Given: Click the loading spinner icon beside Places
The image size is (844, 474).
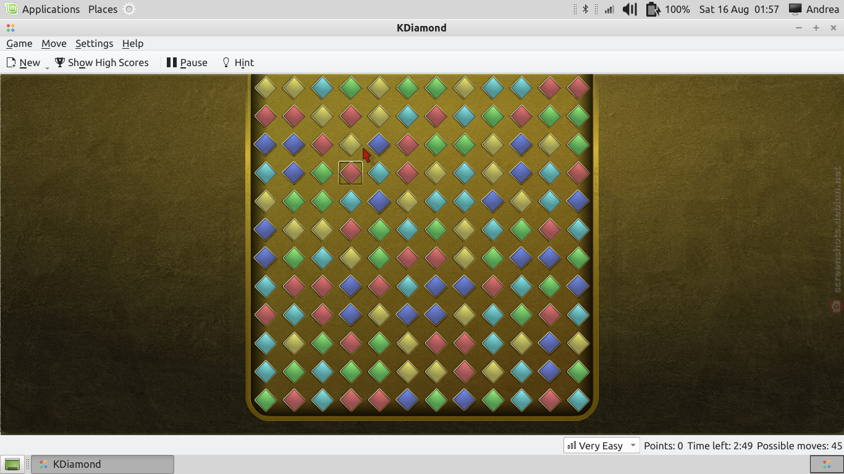Looking at the screenshot, I should (x=129, y=9).
